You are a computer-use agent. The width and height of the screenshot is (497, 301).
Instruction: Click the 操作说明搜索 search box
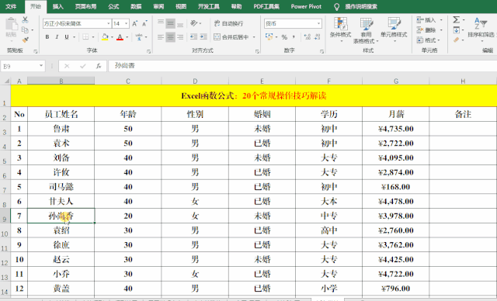(x=361, y=6)
